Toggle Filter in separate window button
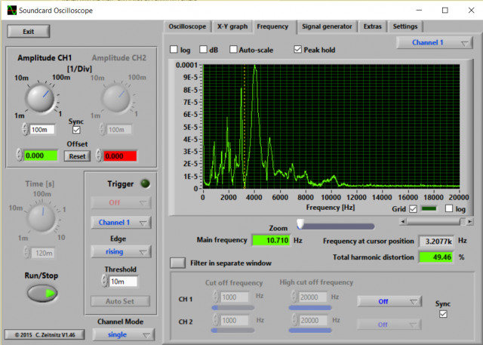Viewport: 483px width, 345px height. (x=177, y=263)
